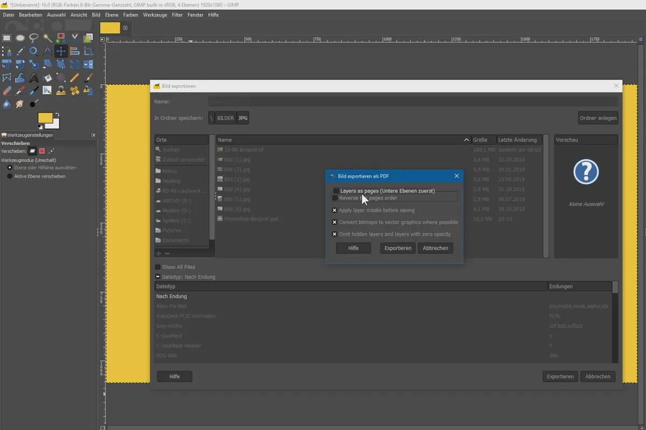Disable Omit hidden layers option
The width and height of the screenshot is (646, 430).
pos(335,234)
